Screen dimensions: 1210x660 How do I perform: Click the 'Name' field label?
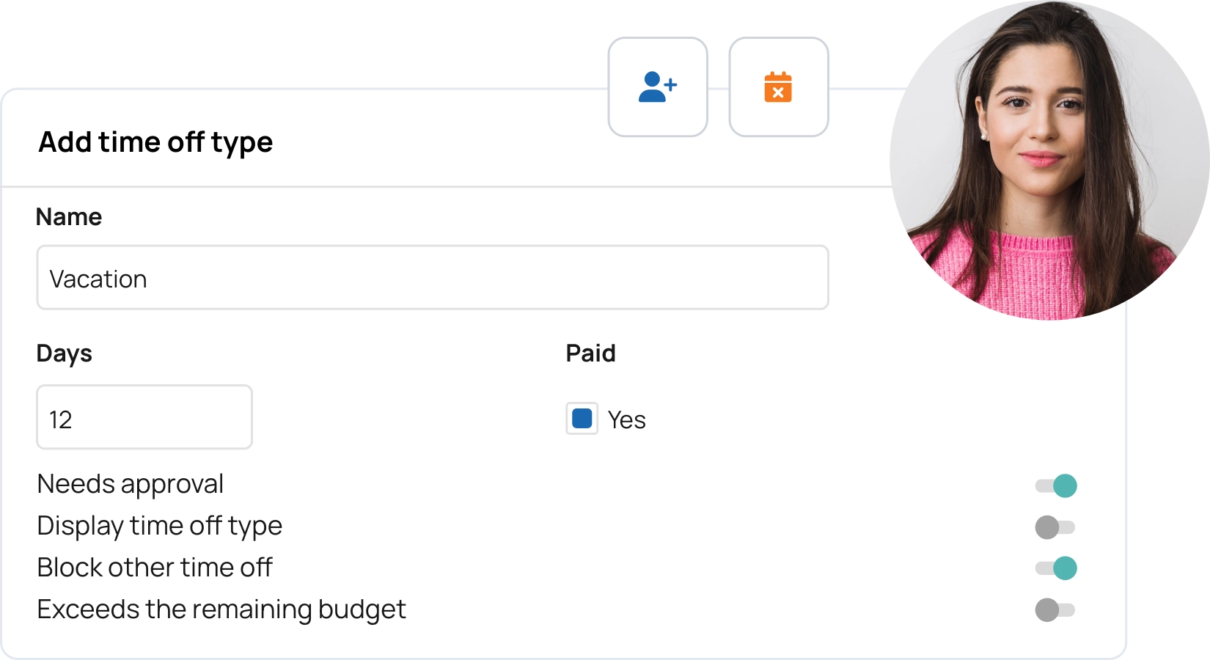pos(69,217)
